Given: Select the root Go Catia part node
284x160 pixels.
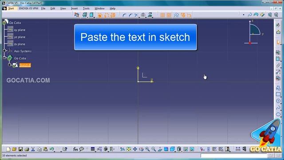Looking at the screenshot, I should click(15, 23).
